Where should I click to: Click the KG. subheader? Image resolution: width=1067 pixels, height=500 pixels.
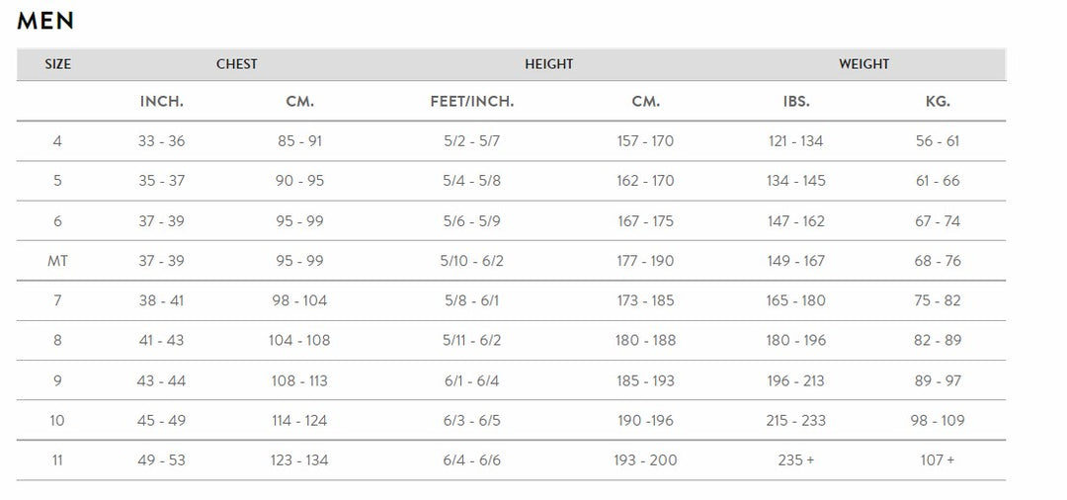point(938,102)
